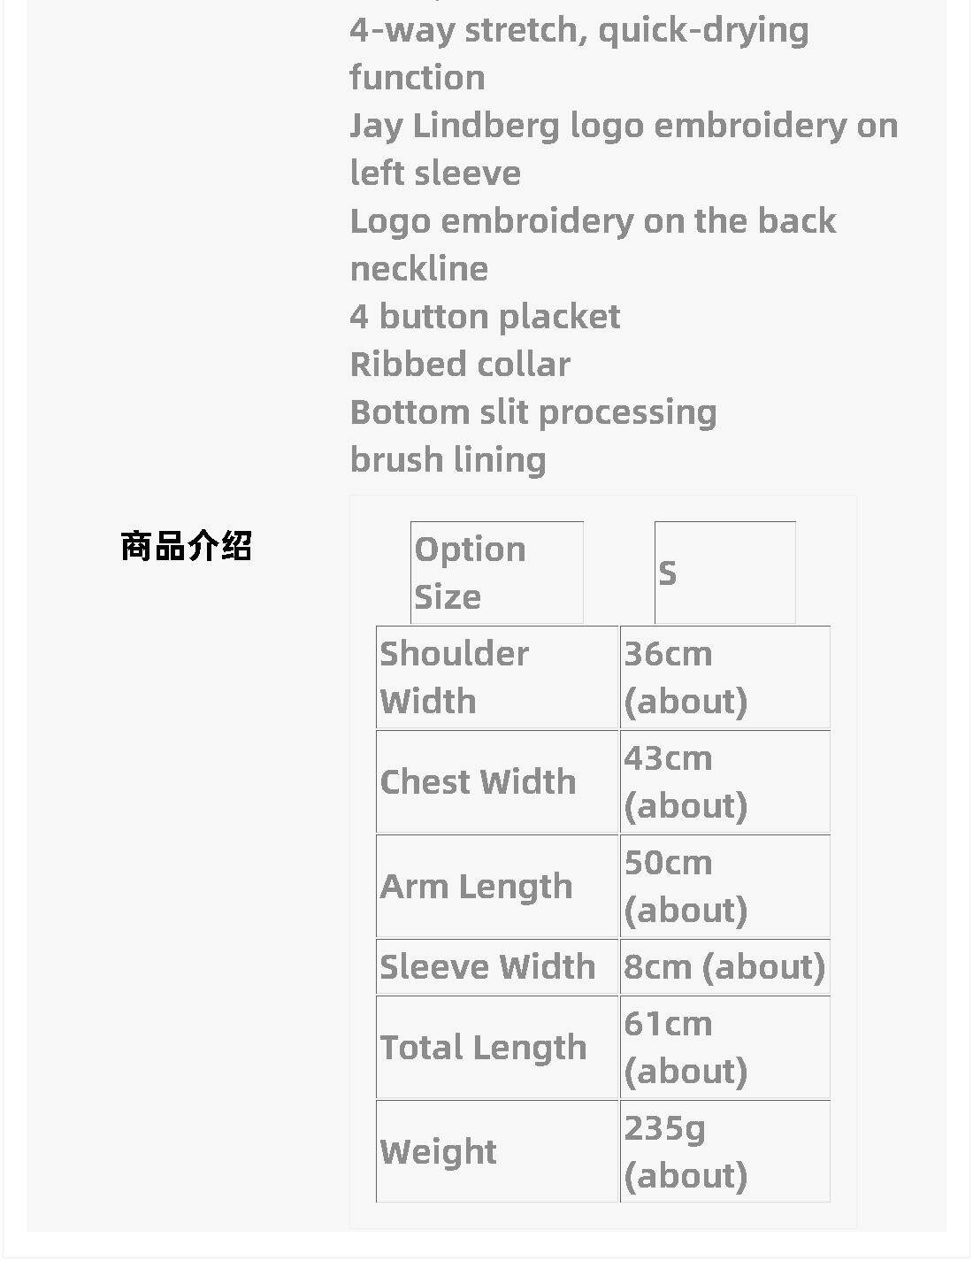Image resolution: width=973 pixels, height=1261 pixels.
Task: Click the Arm Length row label
Action: tap(496, 886)
